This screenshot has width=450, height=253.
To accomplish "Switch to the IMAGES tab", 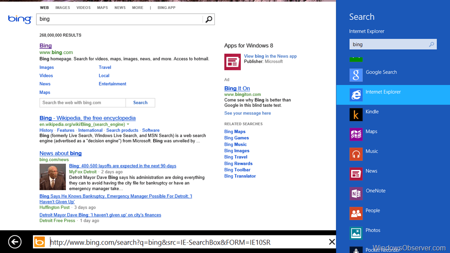I will click(x=62, y=7).
